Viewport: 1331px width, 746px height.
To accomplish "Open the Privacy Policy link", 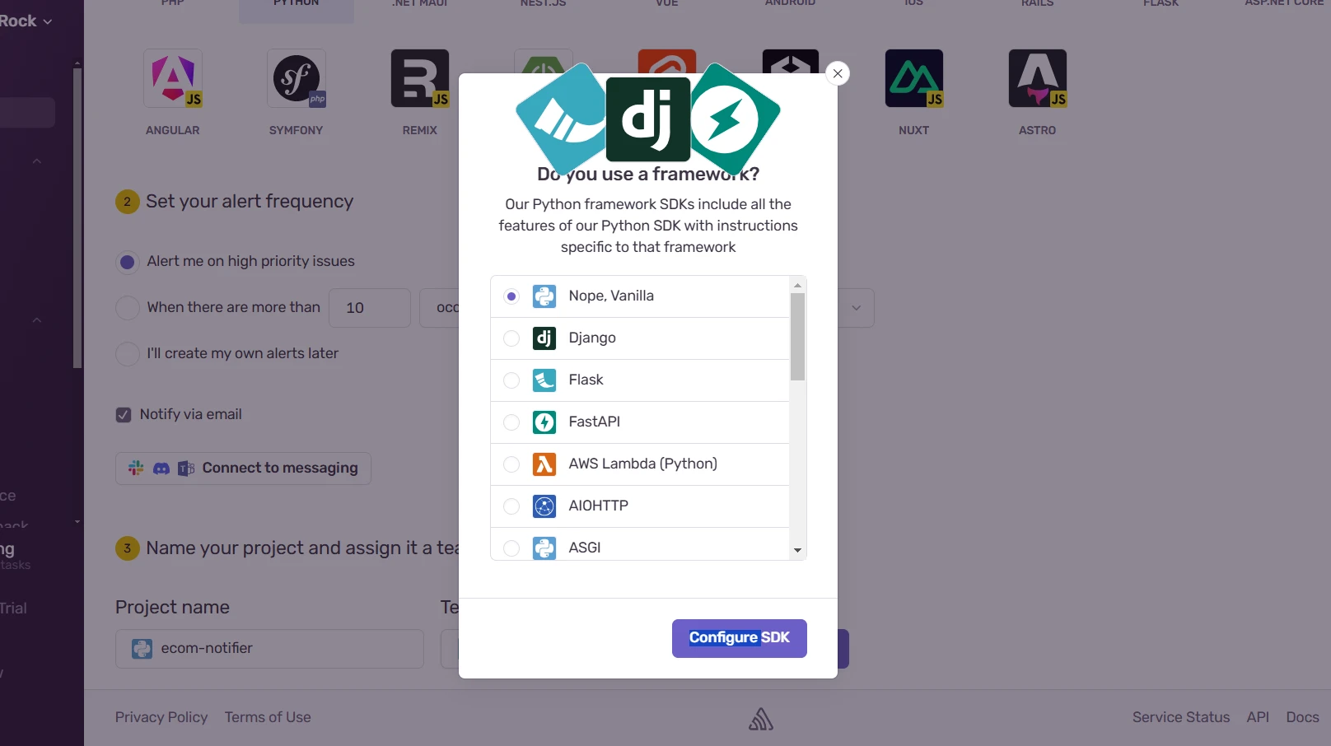I will 161,717.
